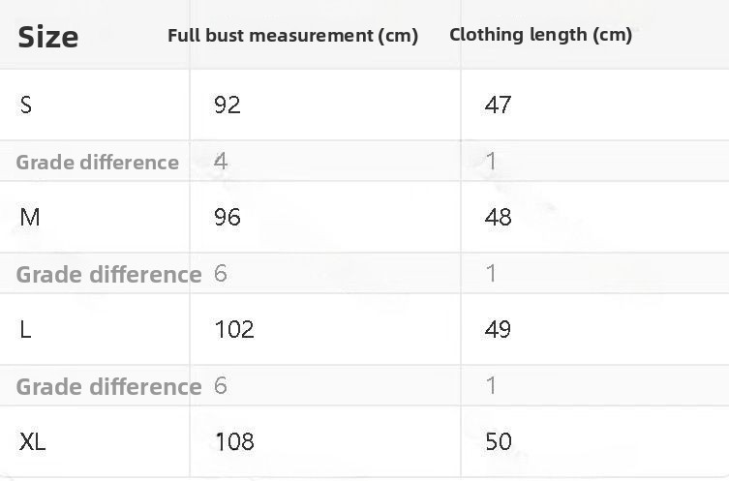This screenshot has width=729, height=481.
Task: Click bust grade difference 6 above XL row
Action: (221, 386)
